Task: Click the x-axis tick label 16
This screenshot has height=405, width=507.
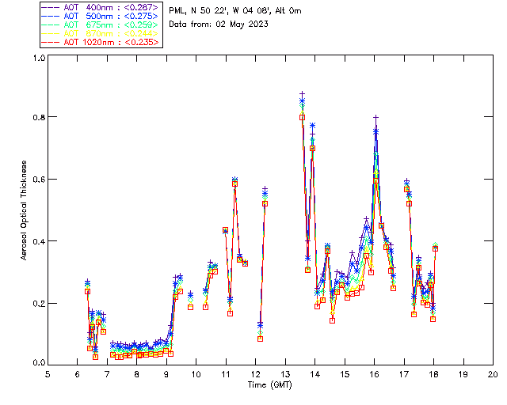Action: tap(374, 375)
